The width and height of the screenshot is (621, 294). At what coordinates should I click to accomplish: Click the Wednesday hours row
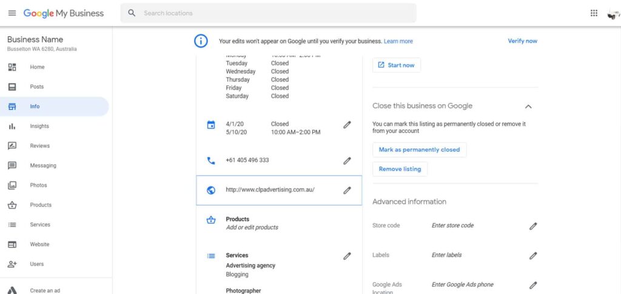tap(257, 72)
